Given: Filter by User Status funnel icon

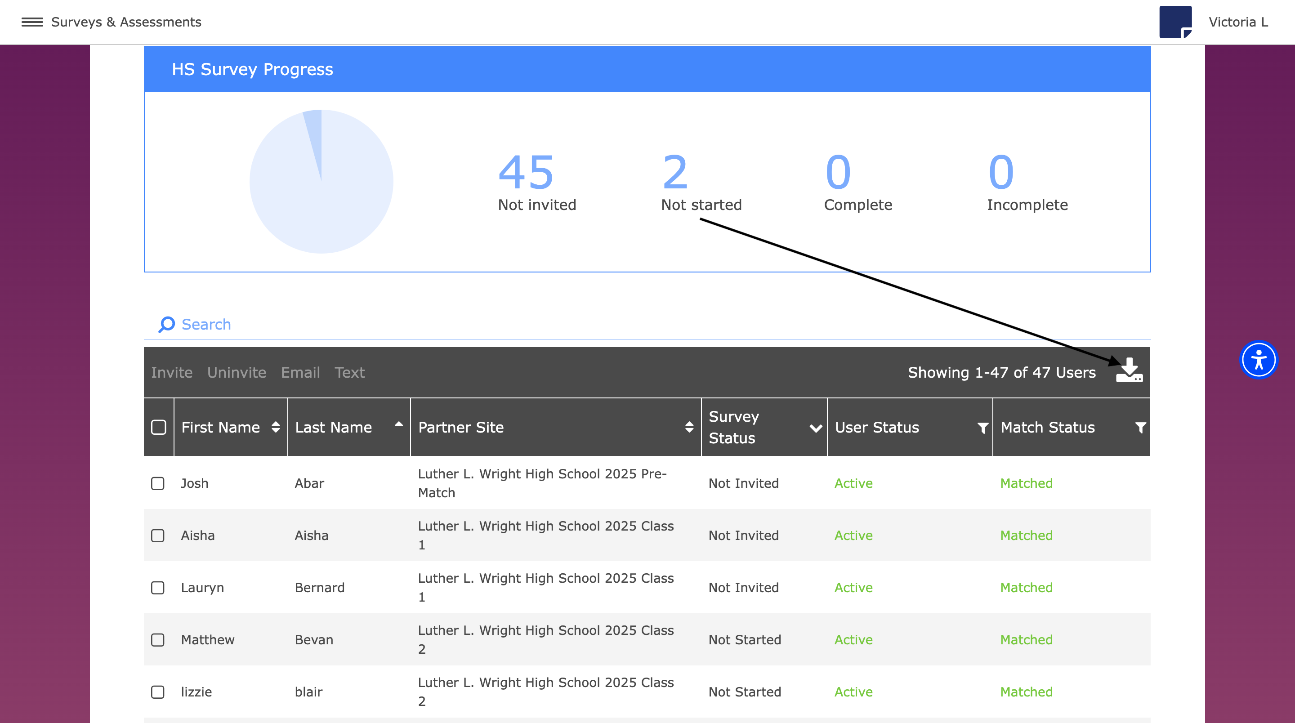Looking at the screenshot, I should [982, 428].
